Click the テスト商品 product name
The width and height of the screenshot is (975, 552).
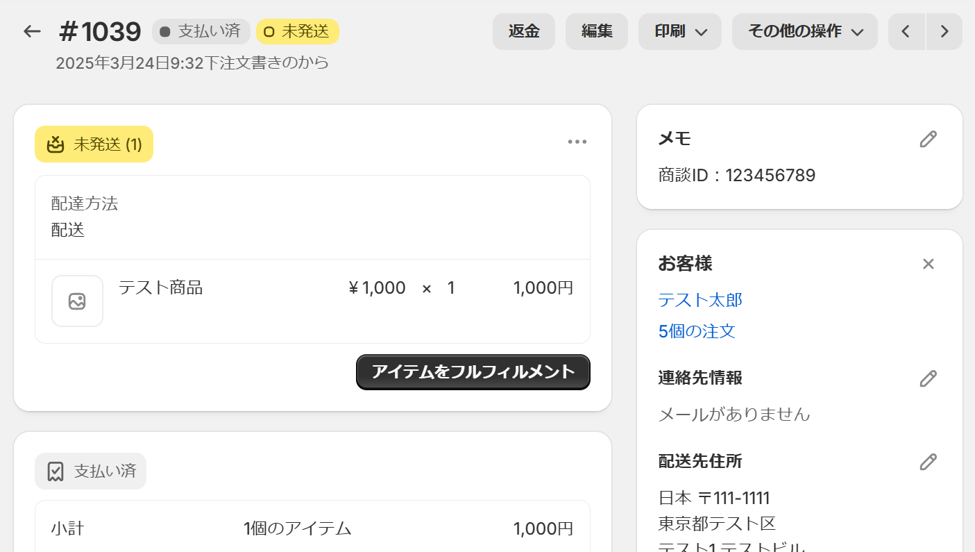click(160, 287)
